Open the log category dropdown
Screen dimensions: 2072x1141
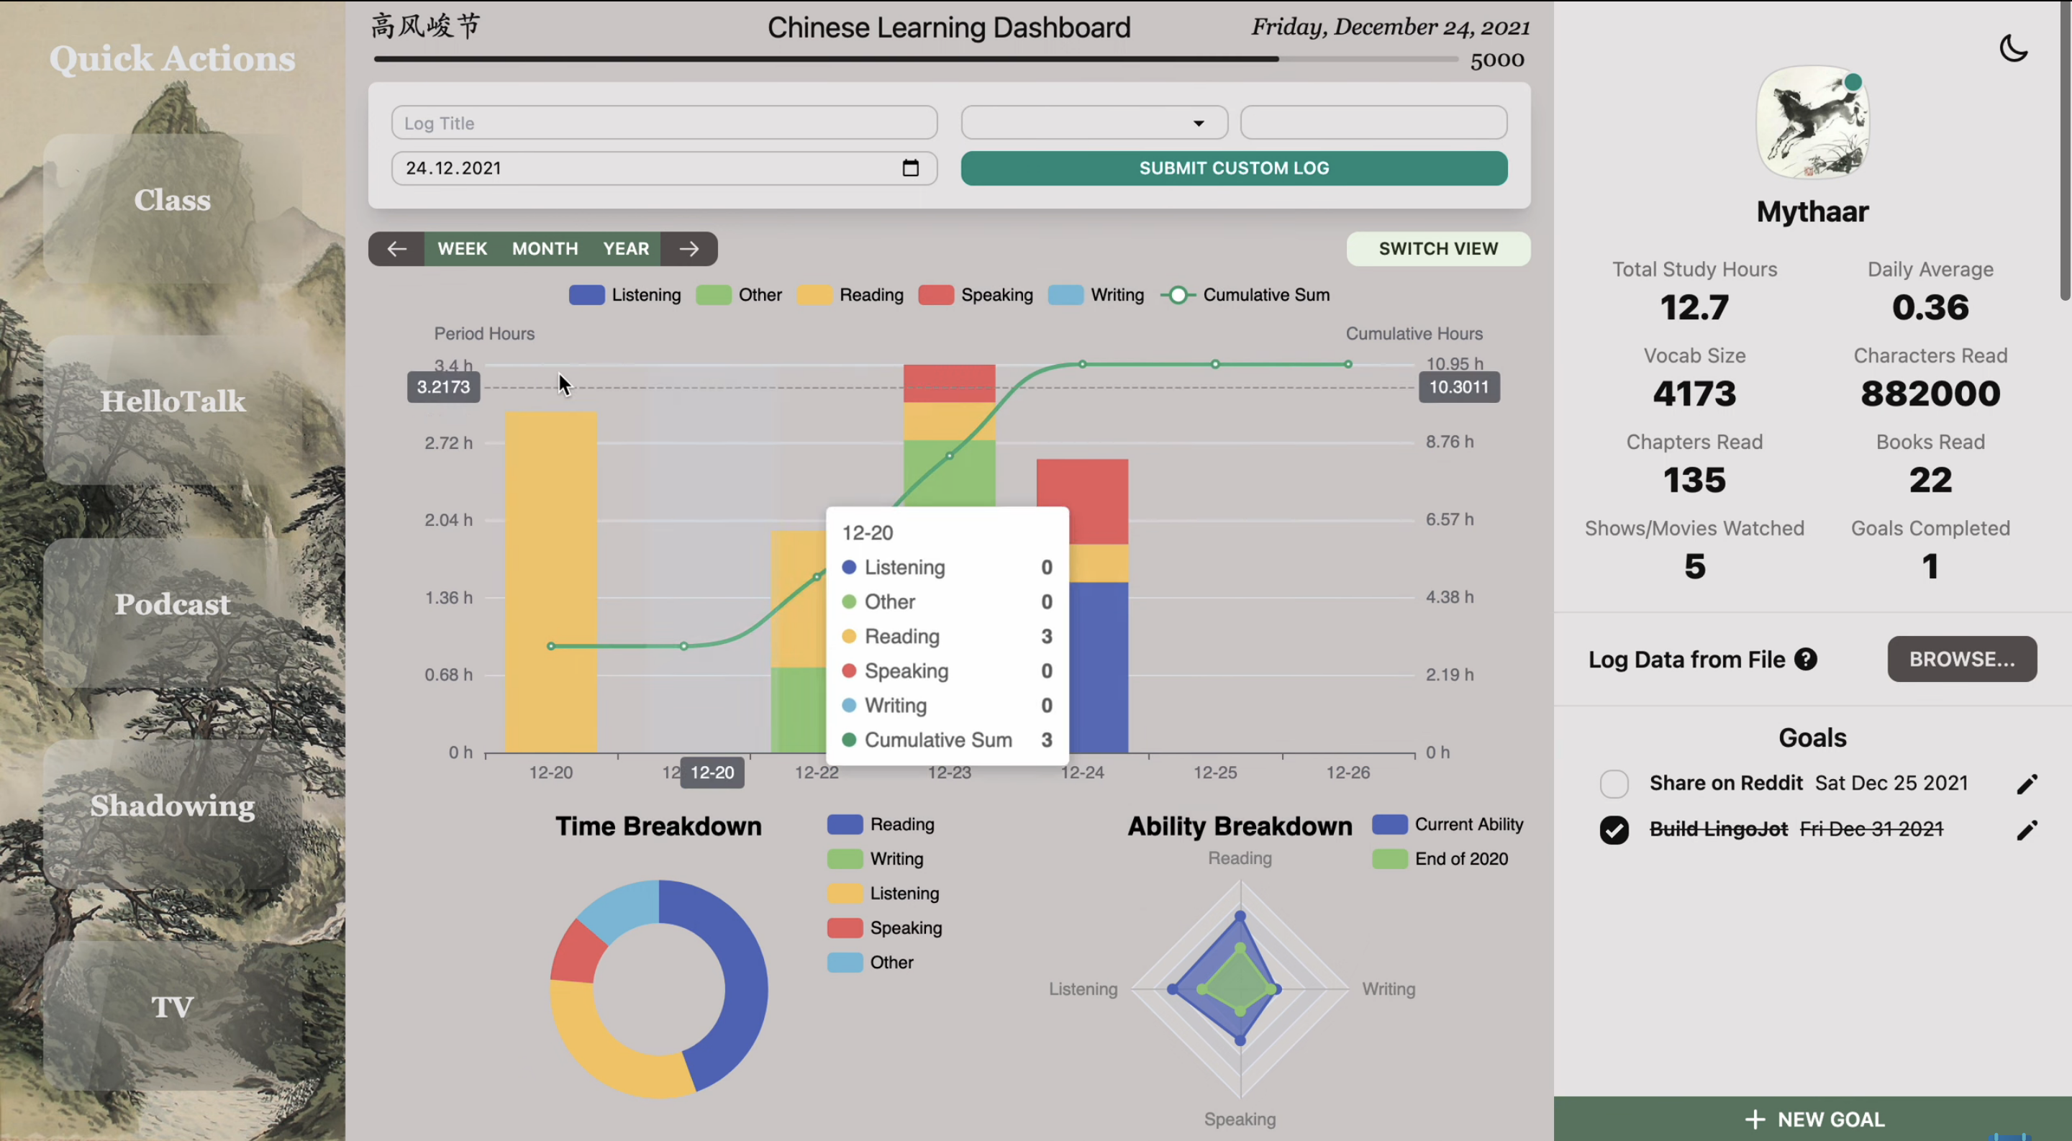[x=1094, y=123]
